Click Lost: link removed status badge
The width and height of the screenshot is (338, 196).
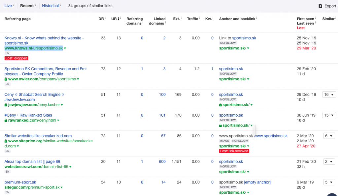pos(234,151)
